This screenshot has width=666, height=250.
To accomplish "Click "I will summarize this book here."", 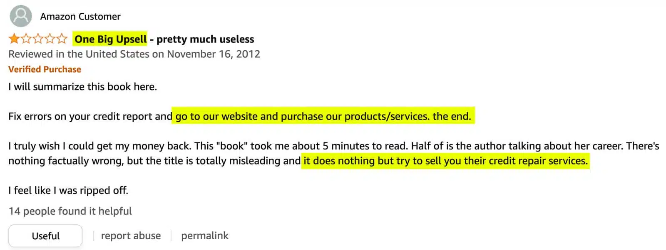I will tap(82, 87).
